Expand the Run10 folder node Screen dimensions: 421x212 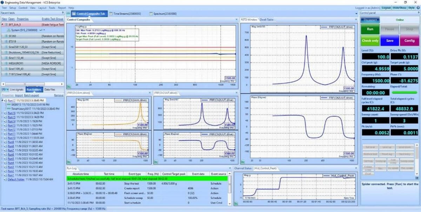(2, 138)
